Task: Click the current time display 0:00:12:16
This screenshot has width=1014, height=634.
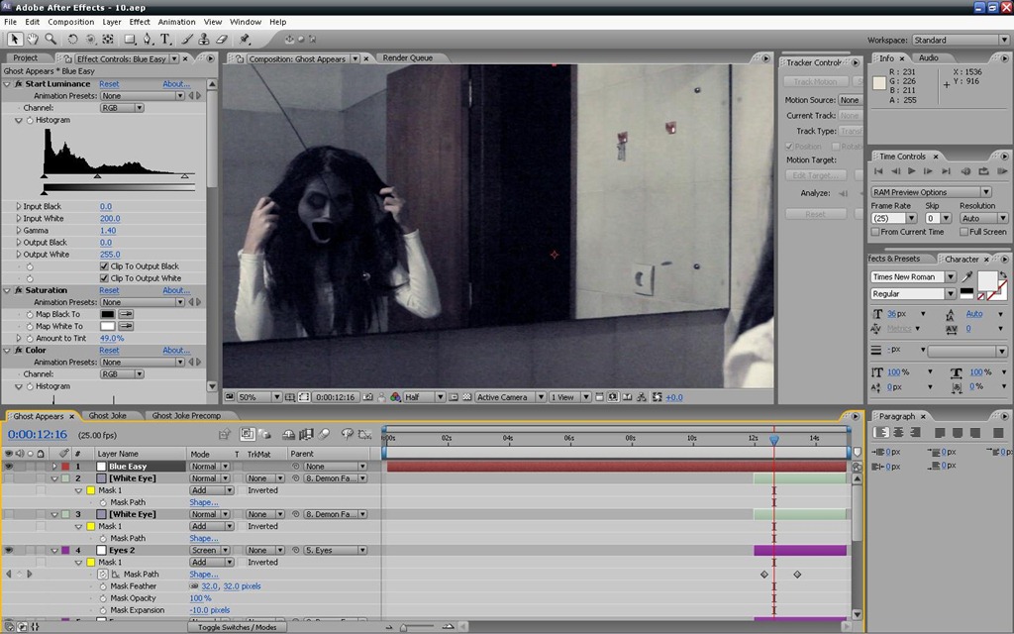Action: [x=38, y=435]
